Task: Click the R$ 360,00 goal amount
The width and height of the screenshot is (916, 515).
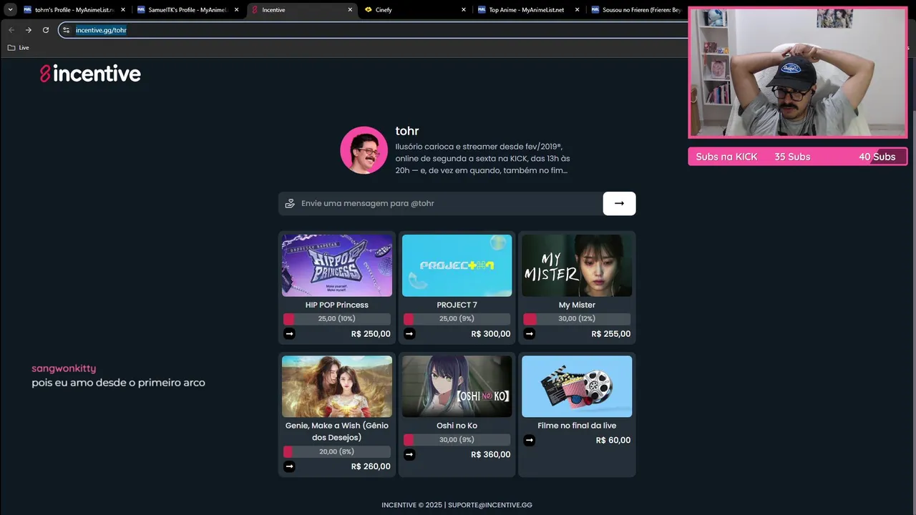Action: click(x=491, y=455)
